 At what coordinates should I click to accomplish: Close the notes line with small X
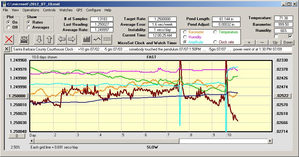[x=7, y=49]
